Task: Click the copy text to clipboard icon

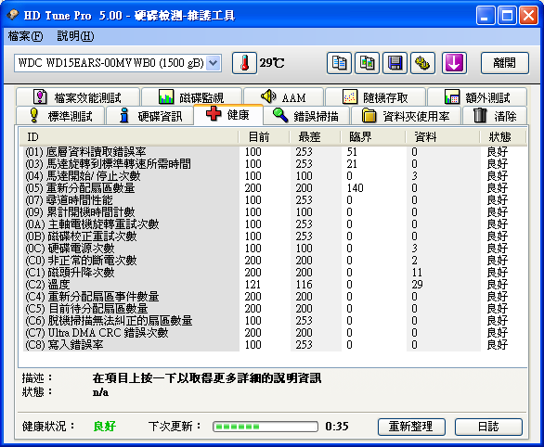Action: click(x=339, y=63)
